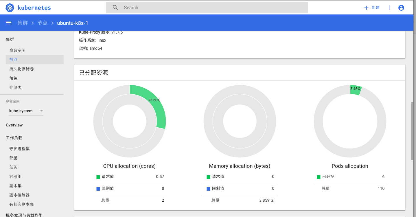This screenshot has width=416, height=217.
Task: Click the 节点 breadcrumb link
Action: [43, 23]
